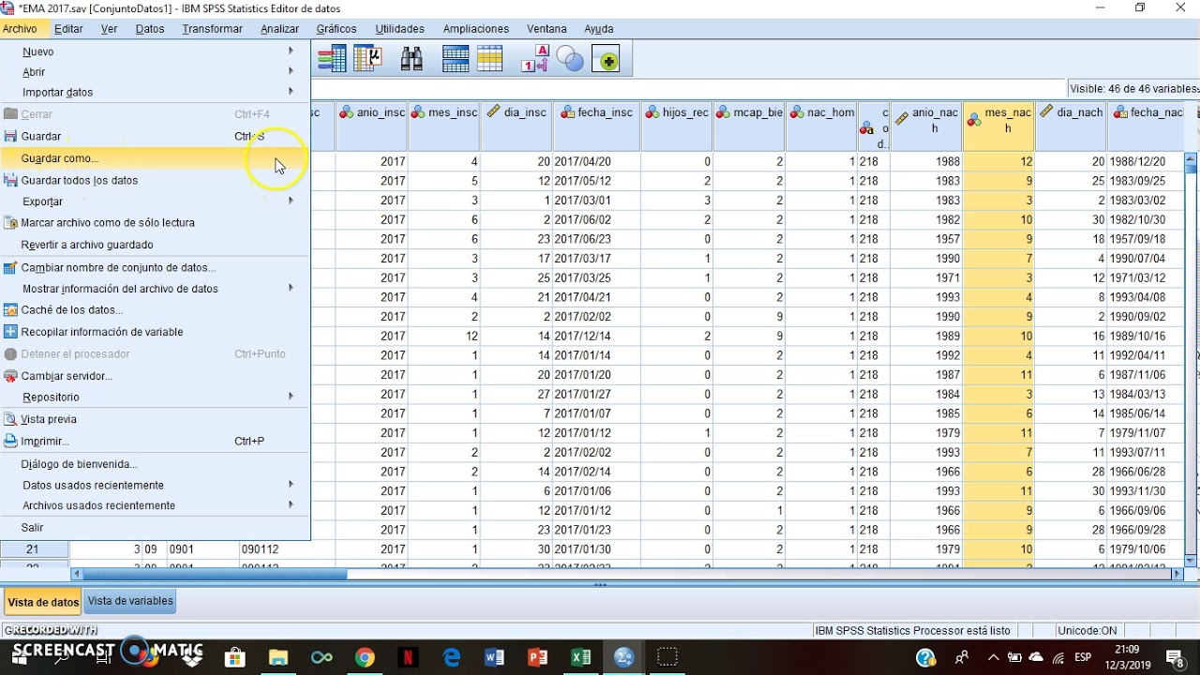
Task: Click the plus icon beside Recopilar información de variable
Action: (x=11, y=332)
